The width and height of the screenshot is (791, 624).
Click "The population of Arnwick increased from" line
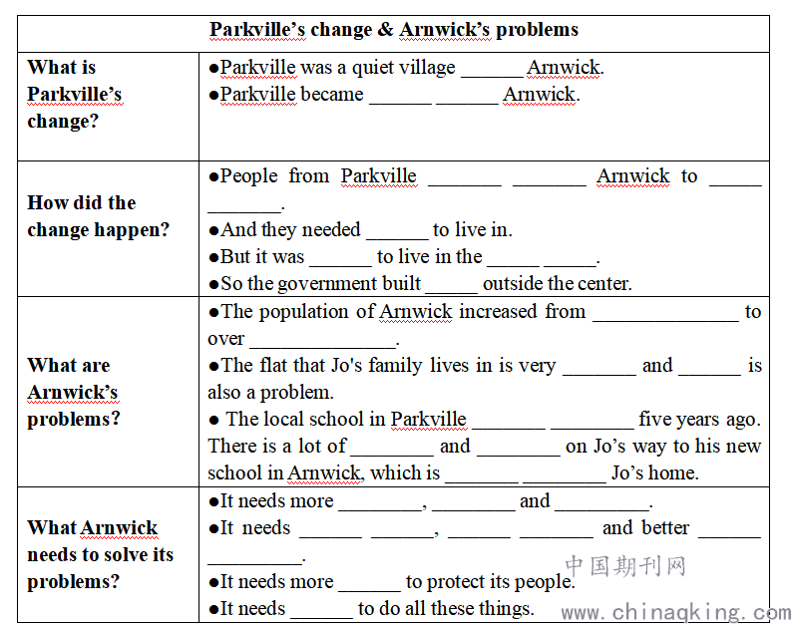tap(485, 311)
